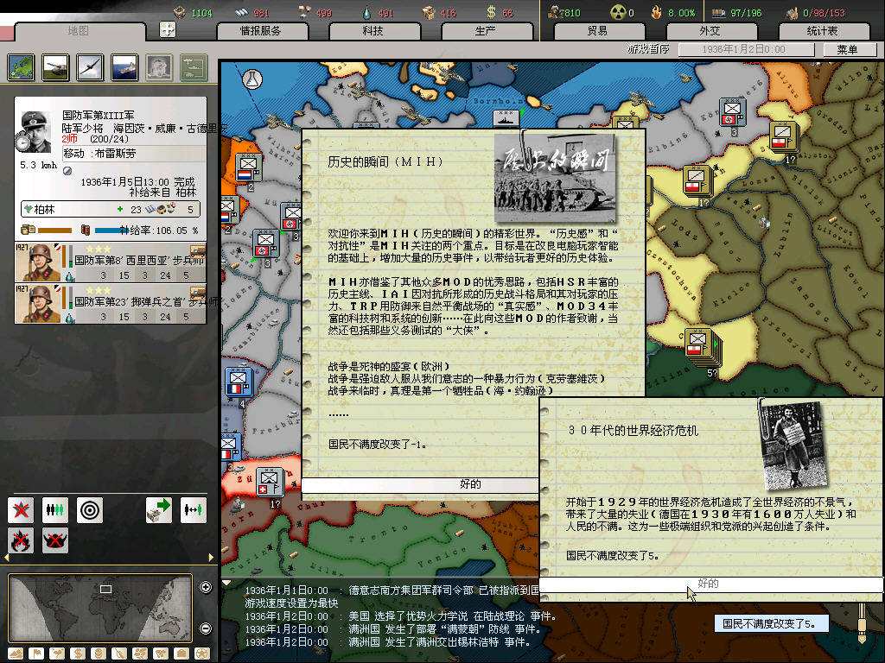This screenshot has height=663, width=885.
Task: Switch to the political map mode (flag icon)
Action: pyautogui.click(x=36, y=654)
